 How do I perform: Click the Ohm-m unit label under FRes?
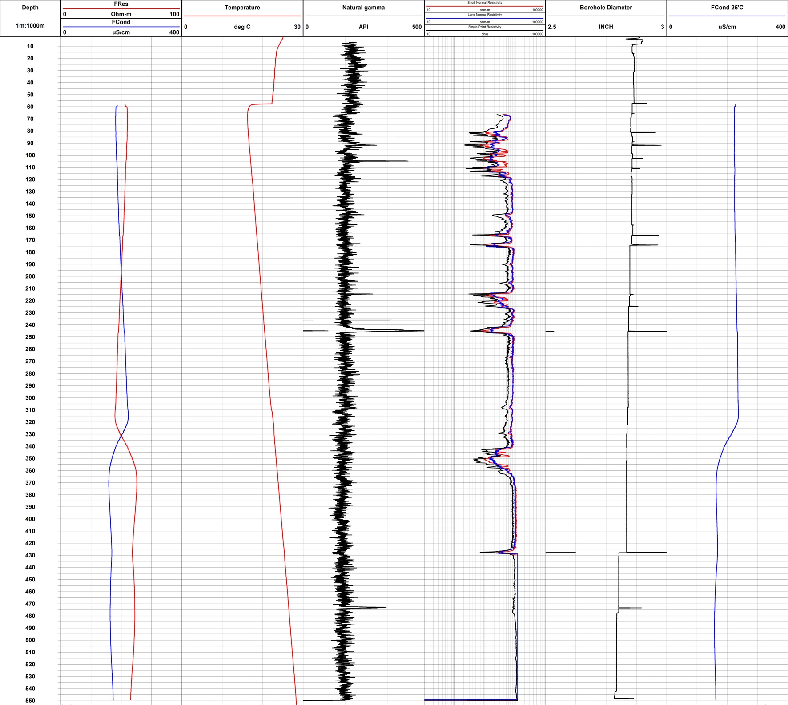pyautogui.click(x=121, y=14)
